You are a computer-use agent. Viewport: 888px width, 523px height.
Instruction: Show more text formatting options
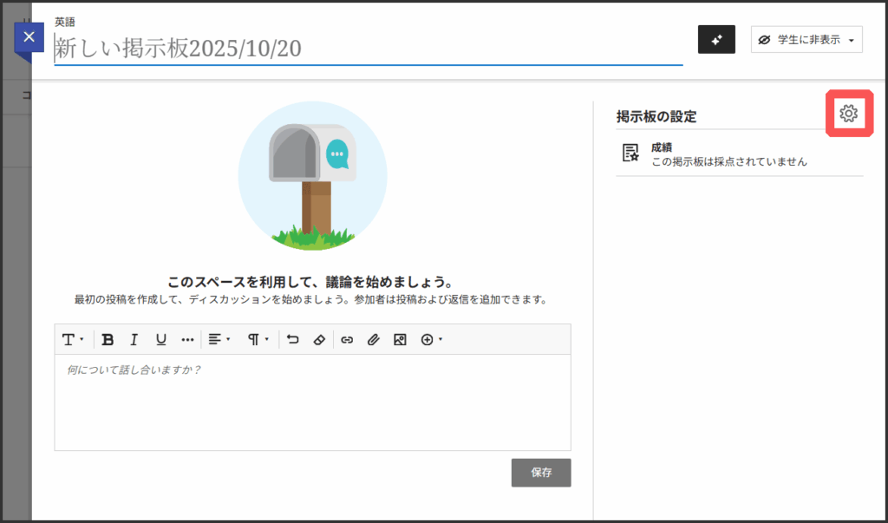187,339
